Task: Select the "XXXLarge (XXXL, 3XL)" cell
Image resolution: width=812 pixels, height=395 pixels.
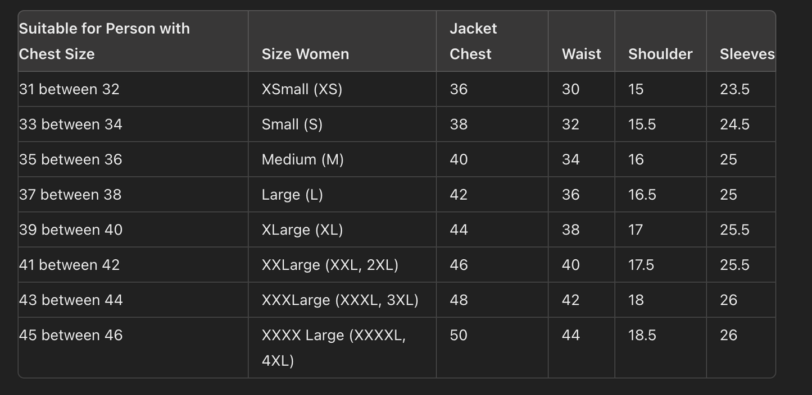Action: 340,300
